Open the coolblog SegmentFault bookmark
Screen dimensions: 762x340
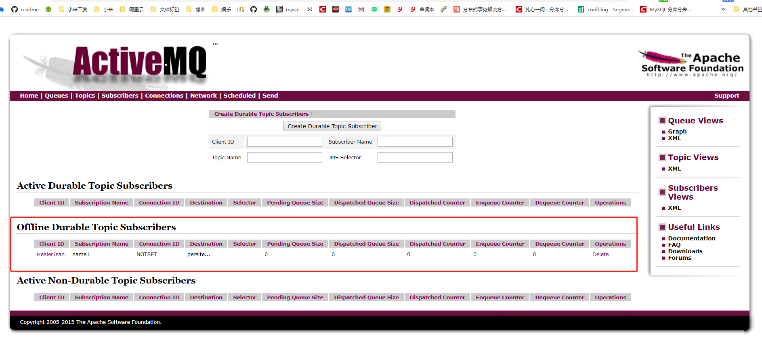605,9
